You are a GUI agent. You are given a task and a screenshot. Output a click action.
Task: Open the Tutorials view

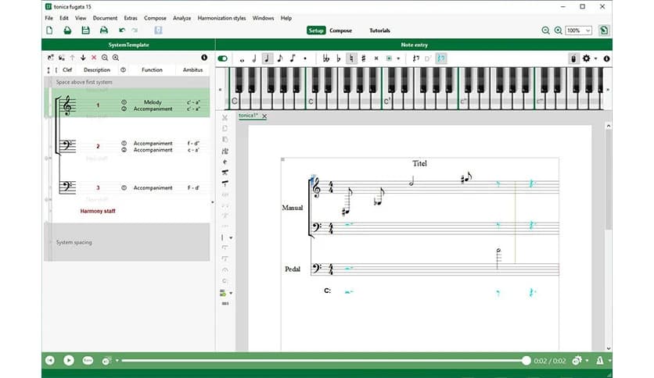point(379,30)
